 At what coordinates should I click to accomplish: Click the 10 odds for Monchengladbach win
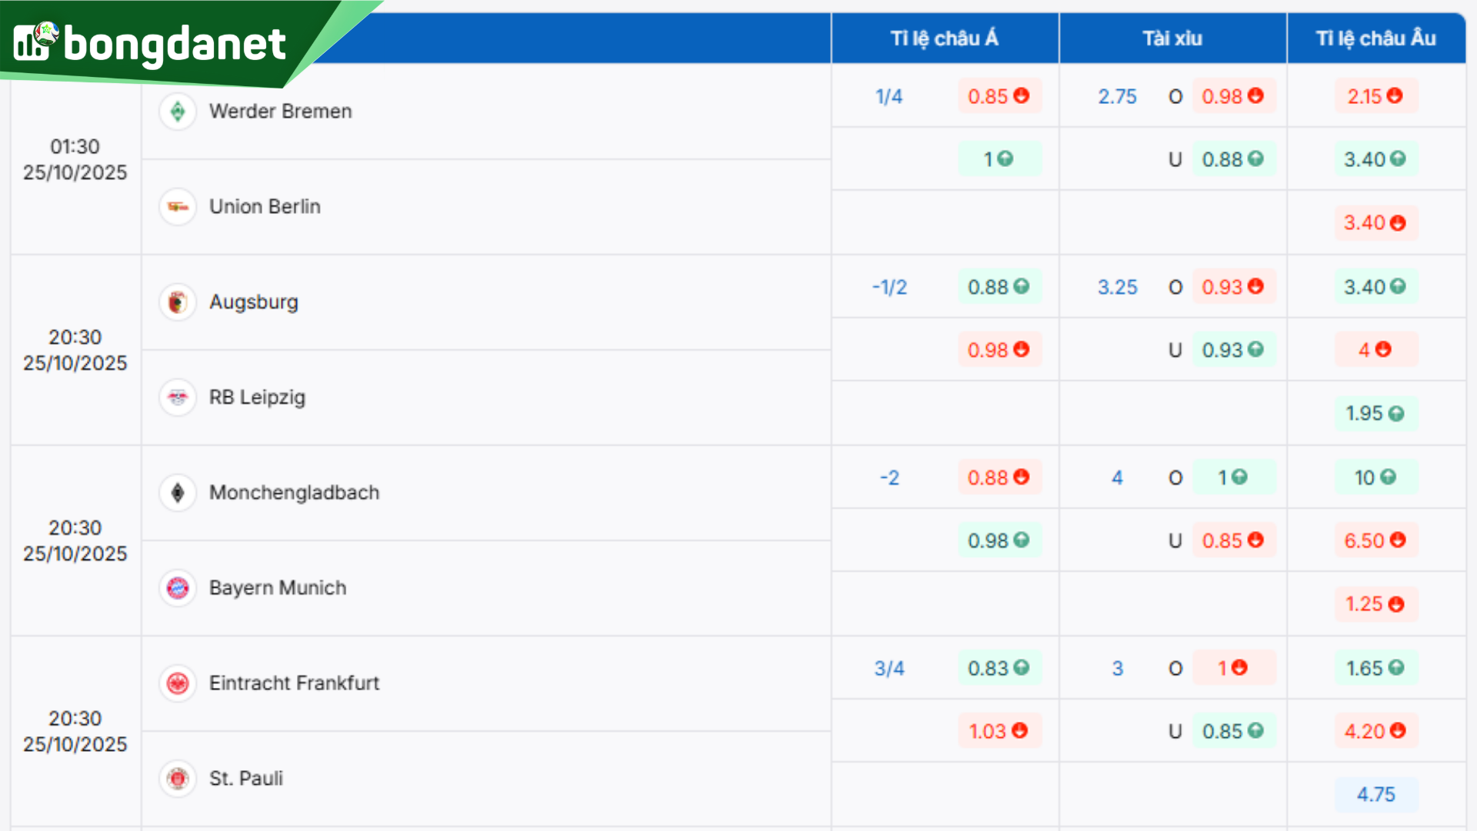click(x=1375, y=478)
